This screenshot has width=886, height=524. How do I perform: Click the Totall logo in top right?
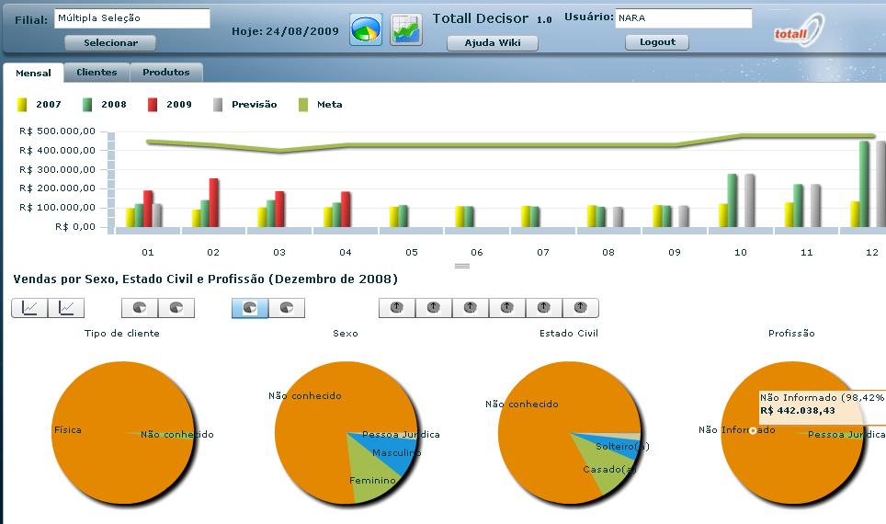[798, 30]
